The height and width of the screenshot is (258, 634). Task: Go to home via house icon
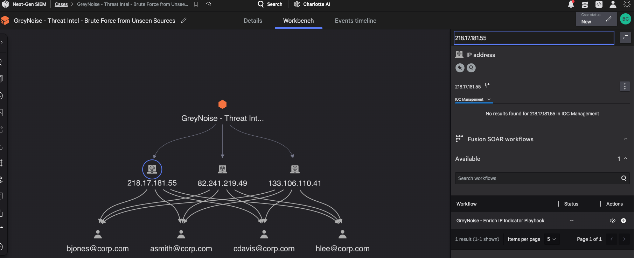[x=209, y=4]
